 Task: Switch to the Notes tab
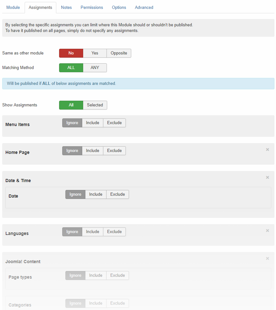(x=66, y=7)
